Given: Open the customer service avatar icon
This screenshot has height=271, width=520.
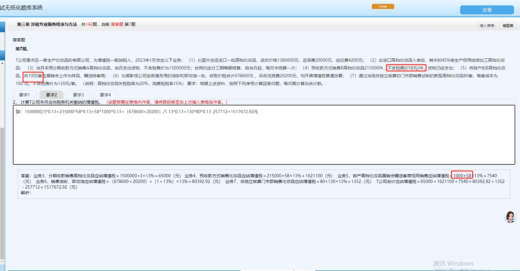Looking at the screenshot, I should (510, 217).
